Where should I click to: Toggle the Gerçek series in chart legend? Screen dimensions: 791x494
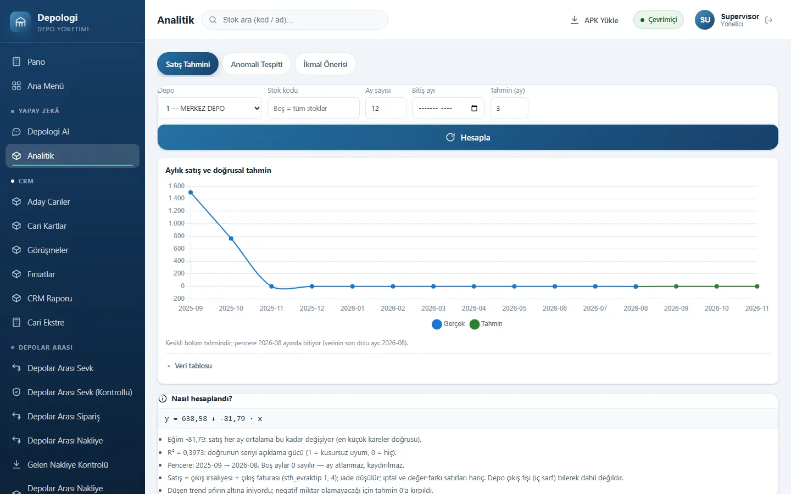[448, 324]
